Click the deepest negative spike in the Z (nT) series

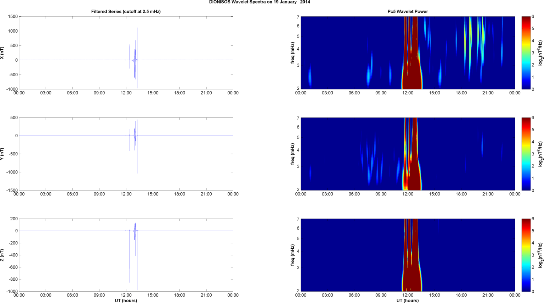coord(137,260)
